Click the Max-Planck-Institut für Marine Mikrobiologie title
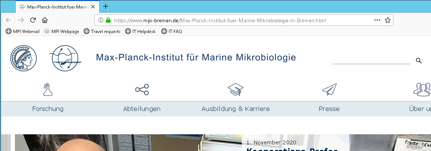The image size is (431, 151). (x=196, y=58)
